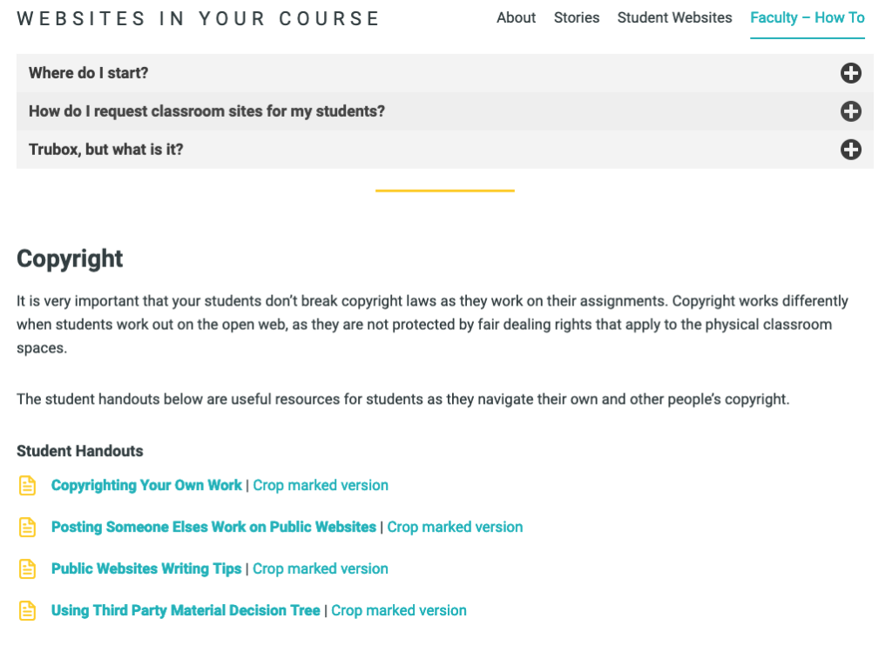Screen dimensions: 892x645
Task: Navigate to Student Websites
Action: [674, 17]
